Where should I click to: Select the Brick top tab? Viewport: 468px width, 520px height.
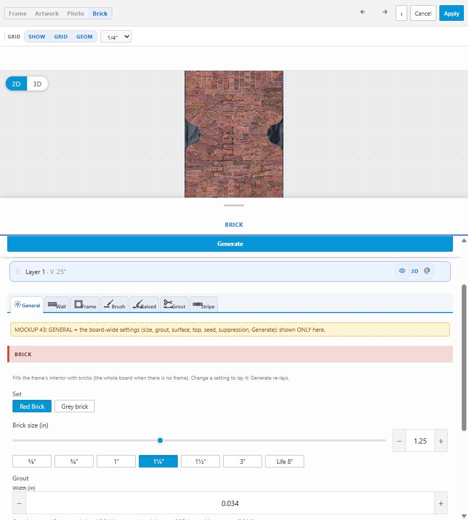pos(100,14)
